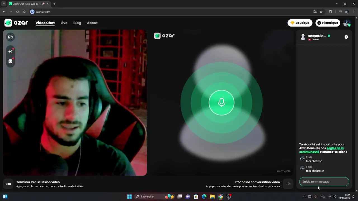358x201 pixels.
Task: Click the browser home icon
Action: click(x=24, y=12)
